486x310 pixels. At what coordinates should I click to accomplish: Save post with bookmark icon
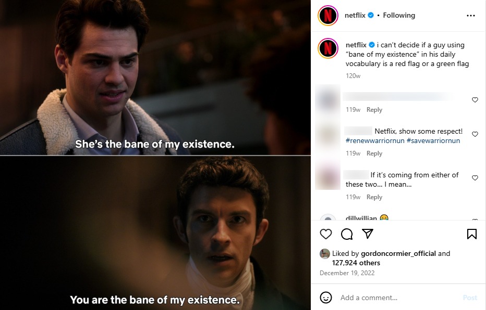(472, 234)
